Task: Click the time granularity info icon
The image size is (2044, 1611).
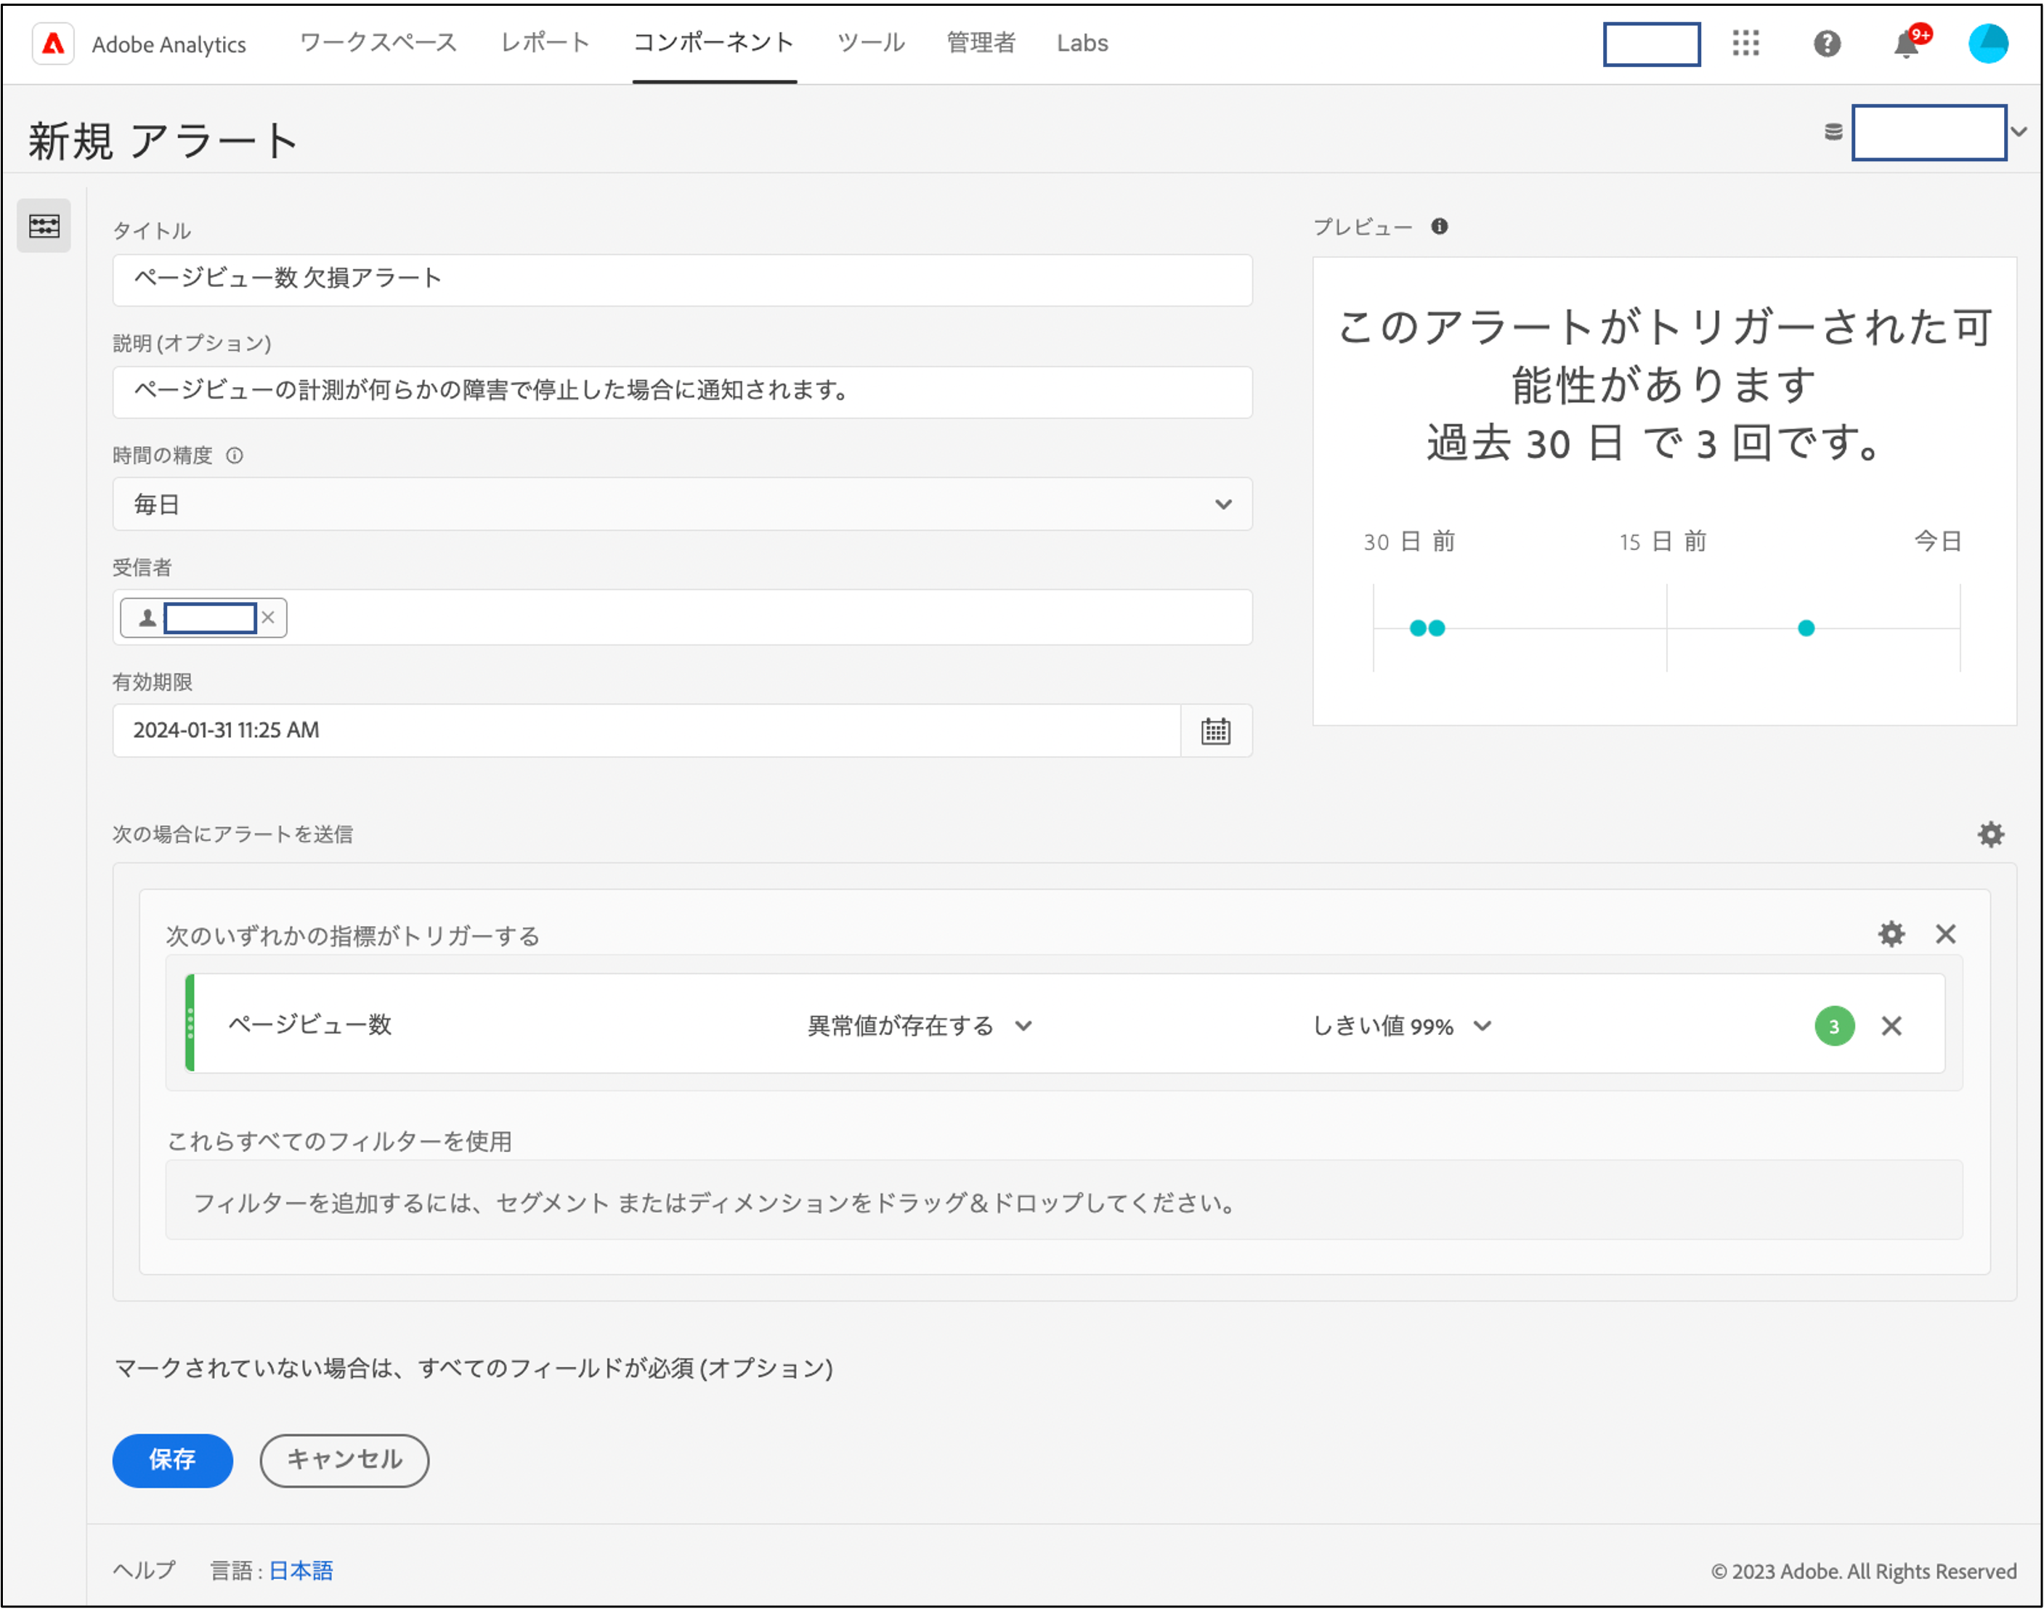Action: coord(235,455)
